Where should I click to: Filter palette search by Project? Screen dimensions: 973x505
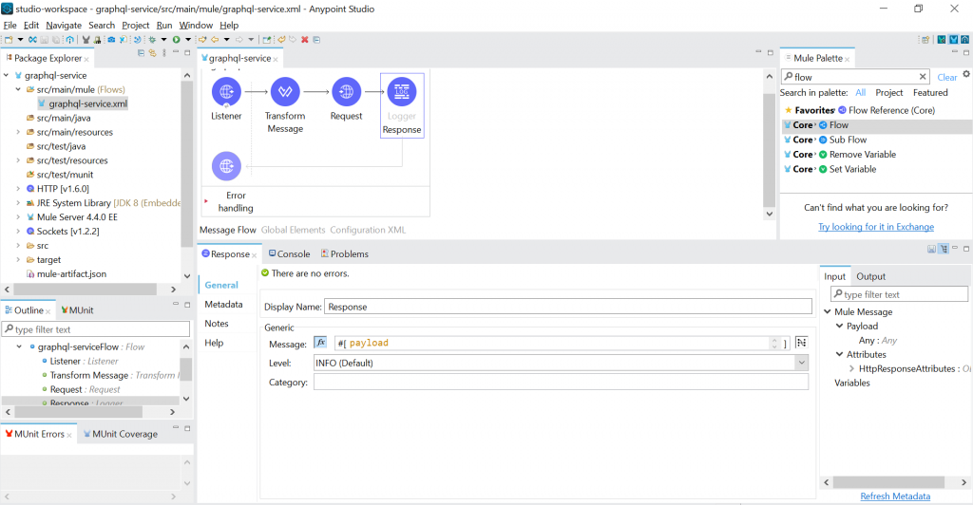point(889,92)
